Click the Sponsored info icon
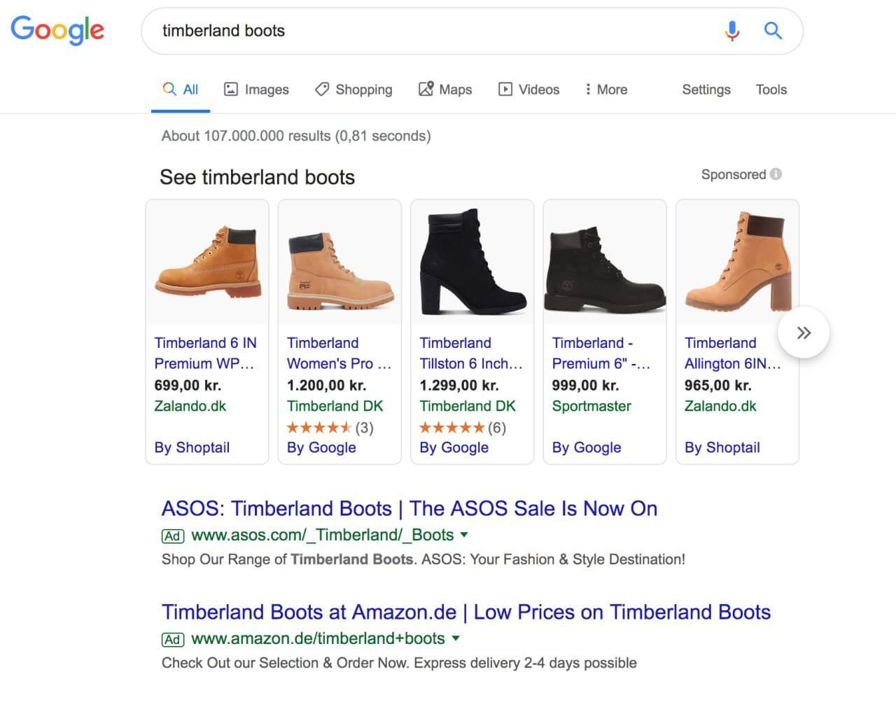Viewport: 896px width, 702px height. tap(776, 174)
